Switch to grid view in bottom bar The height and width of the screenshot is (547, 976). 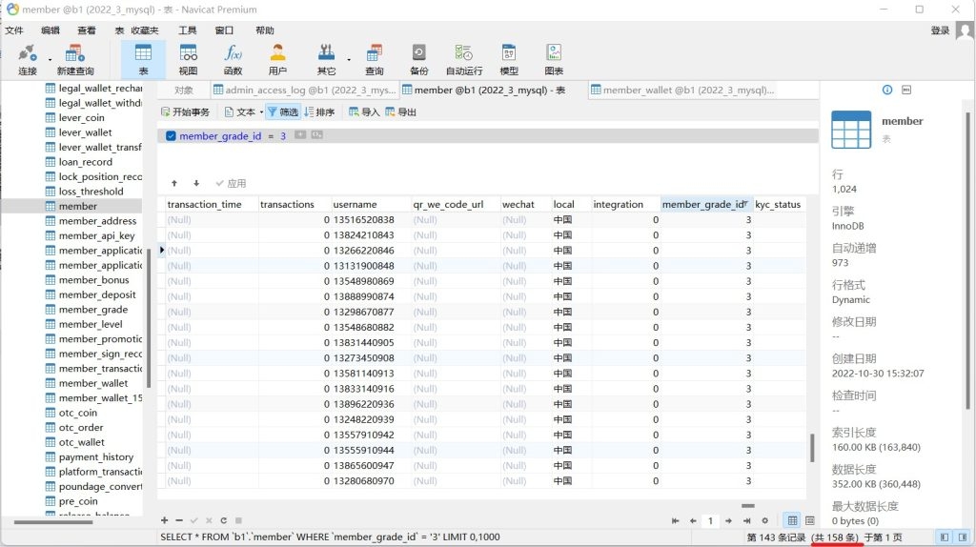tap(791, 520)
